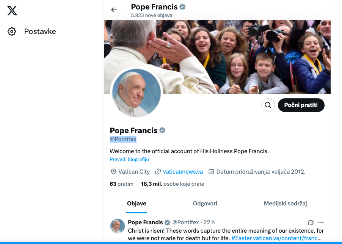Screen dimensions: 342x244
Task: Click the Vatican City location pin icon
Action: (113, 172)
